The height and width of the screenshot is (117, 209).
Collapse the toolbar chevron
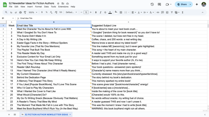tap(202, 12)
